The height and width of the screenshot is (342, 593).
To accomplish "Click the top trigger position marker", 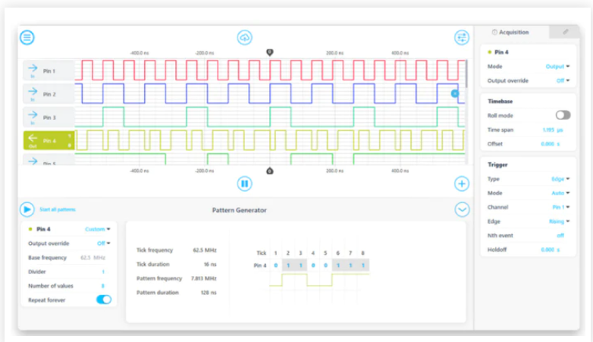I will [x=269, y=52].
